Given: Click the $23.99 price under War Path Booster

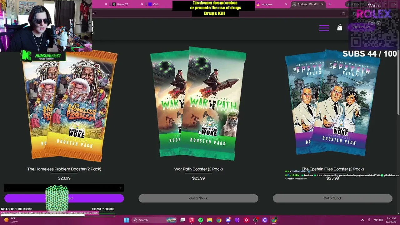Looking at the screenshot, I should (198, 178).
